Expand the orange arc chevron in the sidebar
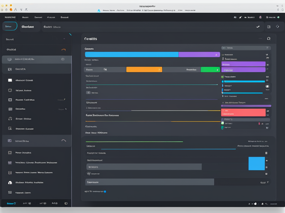This screenshot has height=213, width=285. point(63,50)
